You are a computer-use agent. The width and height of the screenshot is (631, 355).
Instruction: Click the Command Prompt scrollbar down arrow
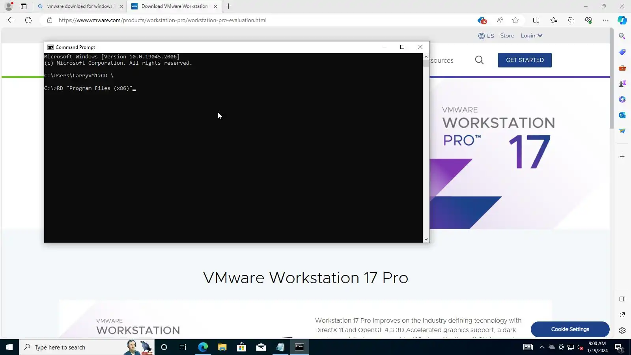pyautogui.click(x=426, y=239)
